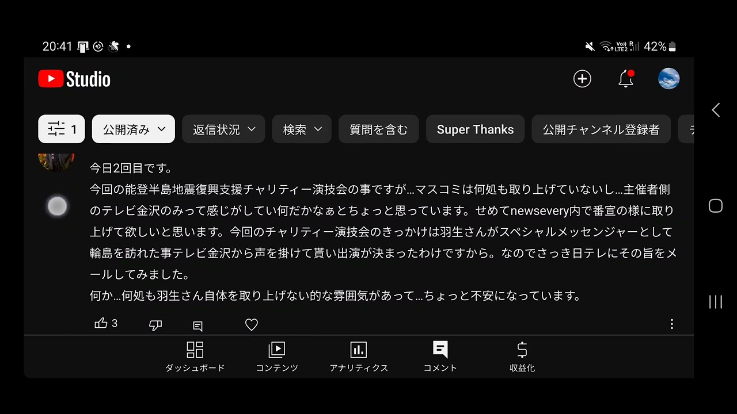Select the 公開チャンネル登録者 filter chip
The image size is (737, 414).
pyautogui.click(x=601, y=129)
